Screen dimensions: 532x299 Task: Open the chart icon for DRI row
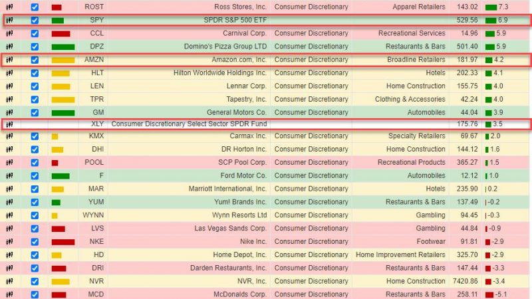9,268
